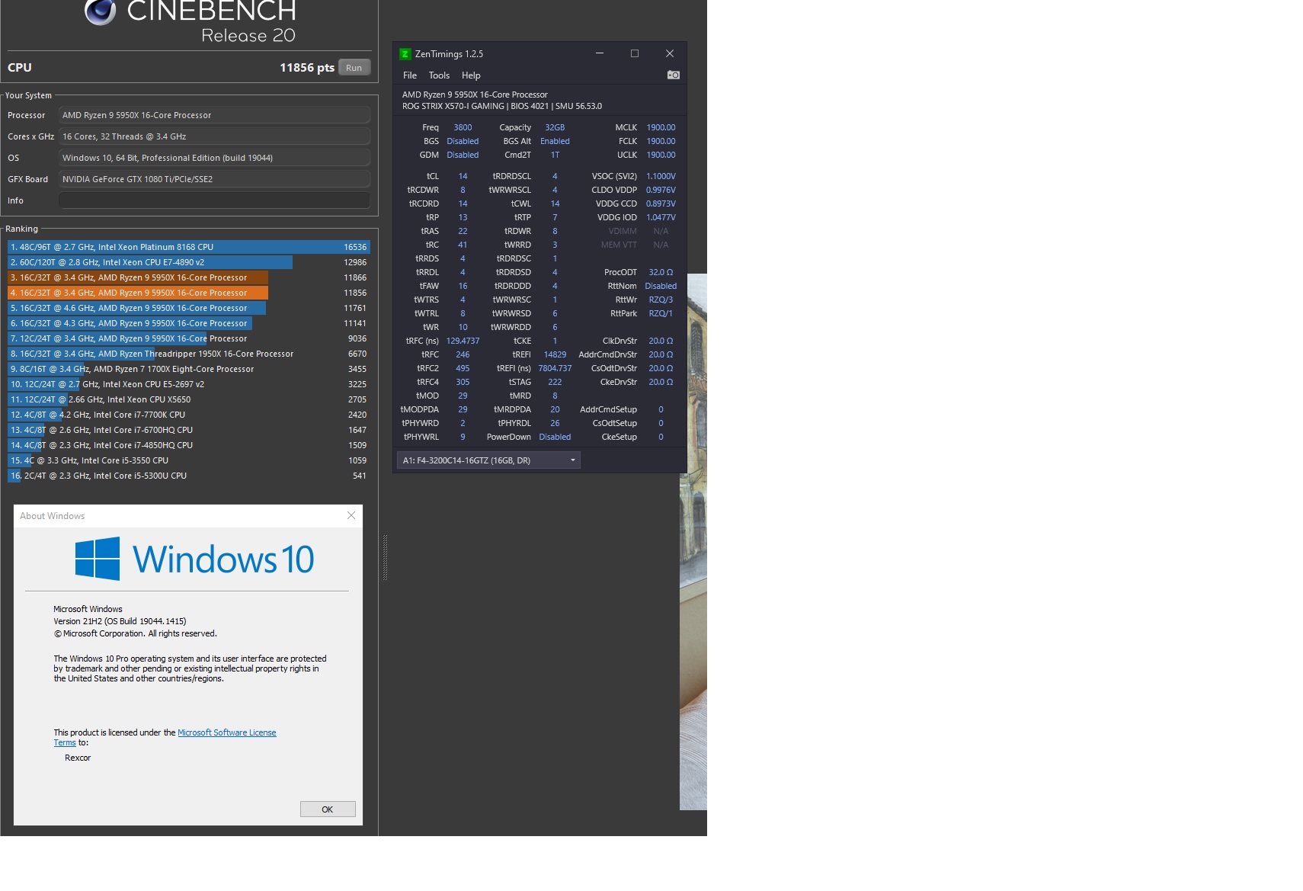Click the green ZenTimings app icon
Image resolution: width=1303 pixels, height=891 pixels.
click(x=405, y=54)
